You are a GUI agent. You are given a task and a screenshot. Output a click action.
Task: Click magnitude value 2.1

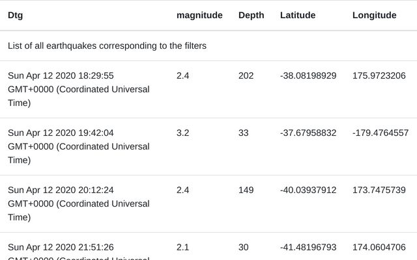pos(182,247)
